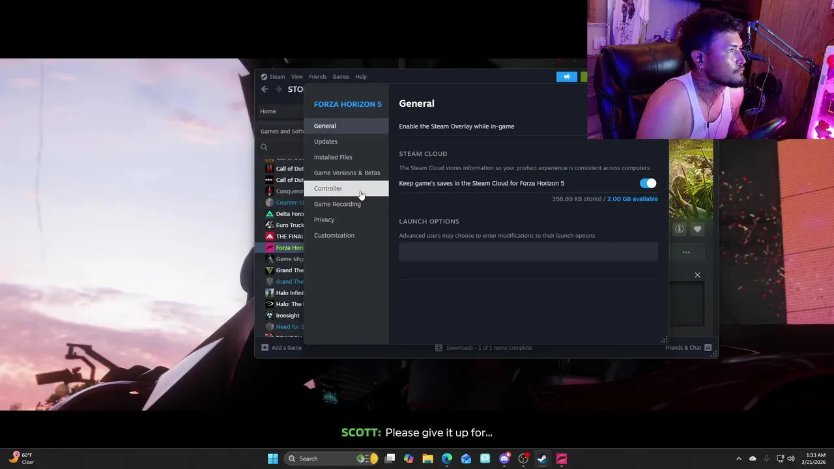Select the Updates settings tab

click(346, 141)
